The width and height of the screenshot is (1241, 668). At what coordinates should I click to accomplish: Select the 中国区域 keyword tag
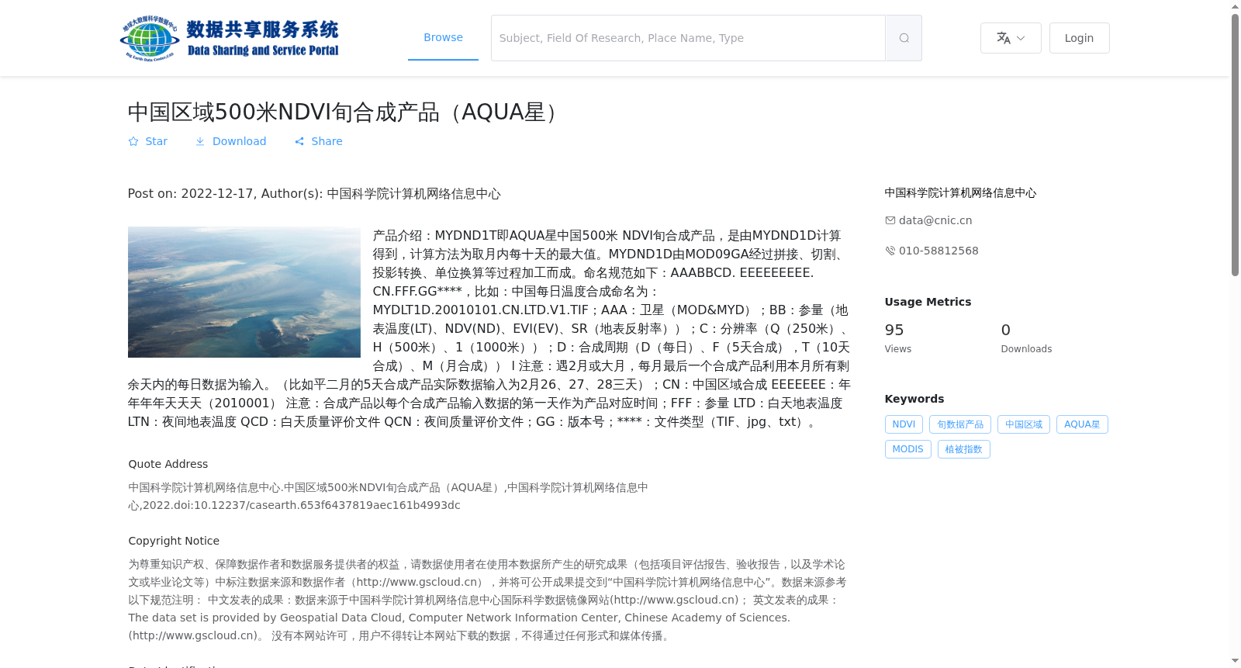tap(1024, 424)
